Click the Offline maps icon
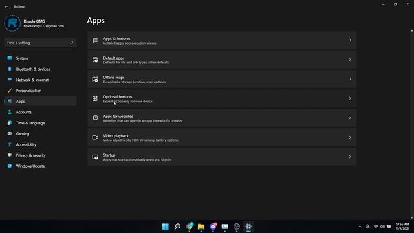414x233 pixels. (95, 79)
